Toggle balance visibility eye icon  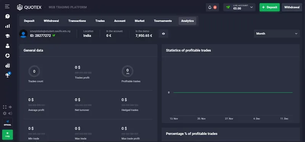coord(164,34)
